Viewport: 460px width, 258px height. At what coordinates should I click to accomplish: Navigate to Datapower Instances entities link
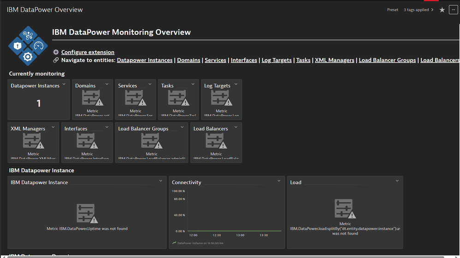[145, 60]
